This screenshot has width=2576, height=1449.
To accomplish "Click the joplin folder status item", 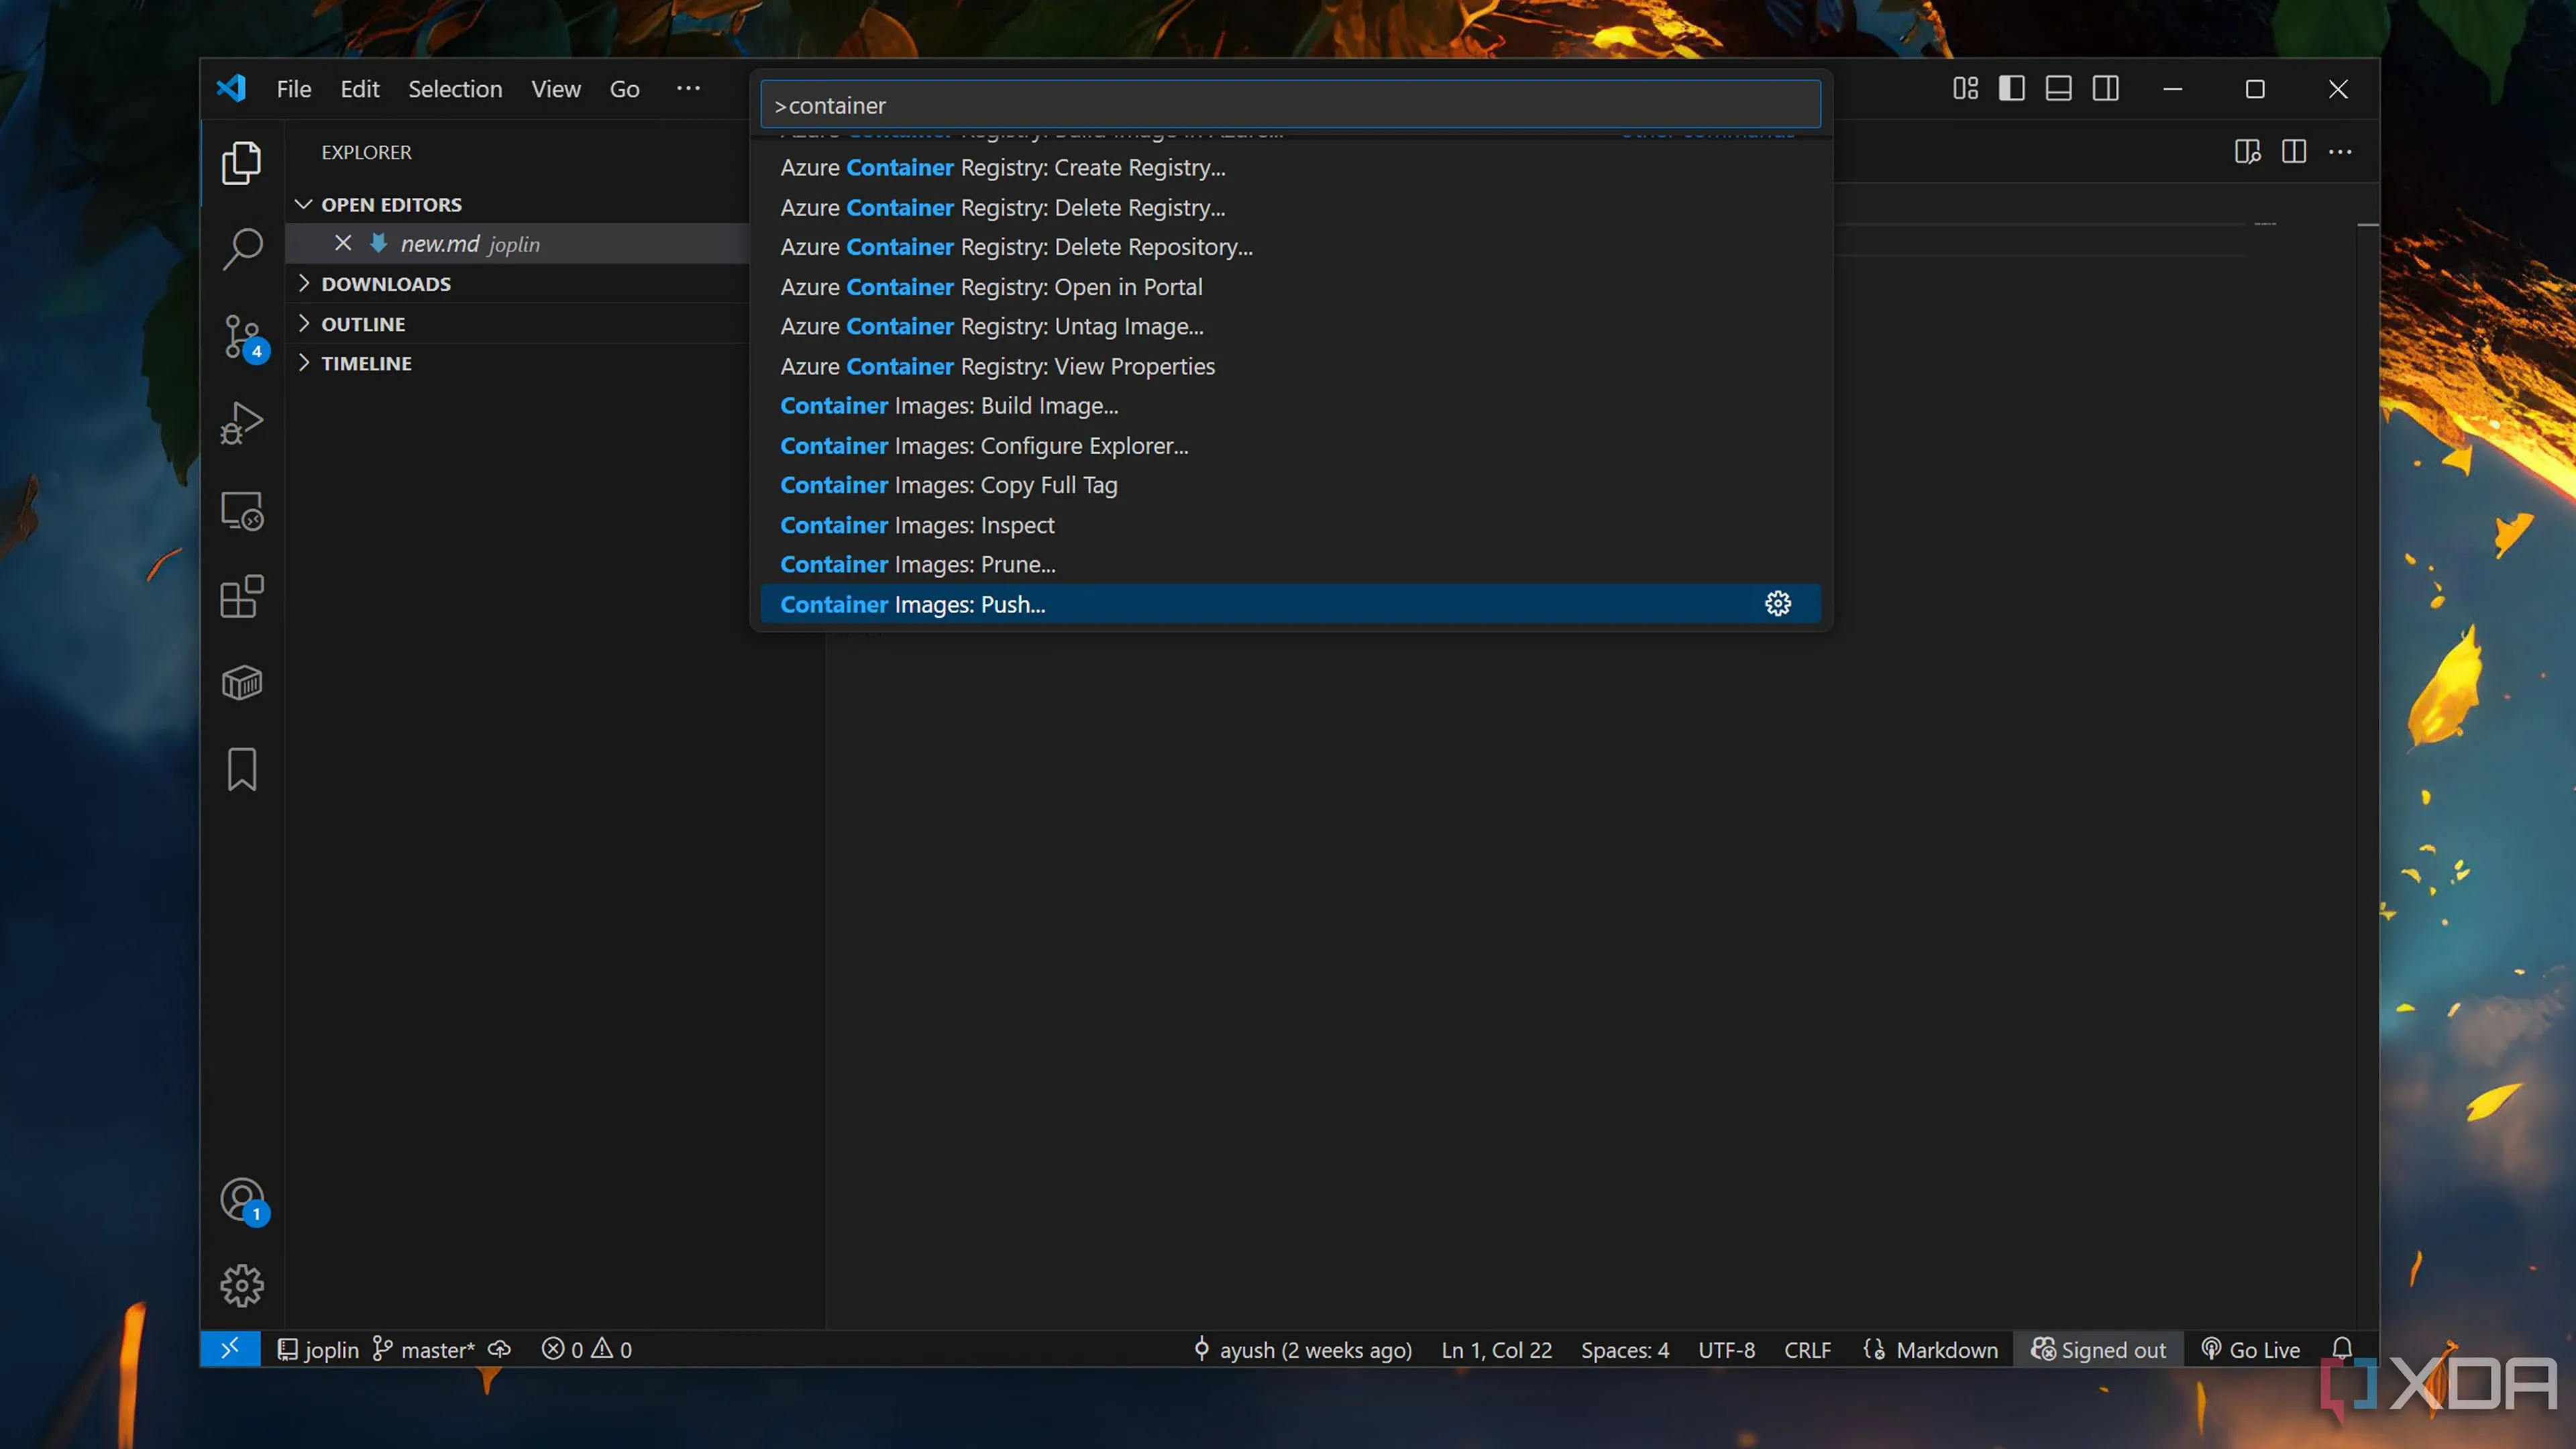I will pos(317,1349).
